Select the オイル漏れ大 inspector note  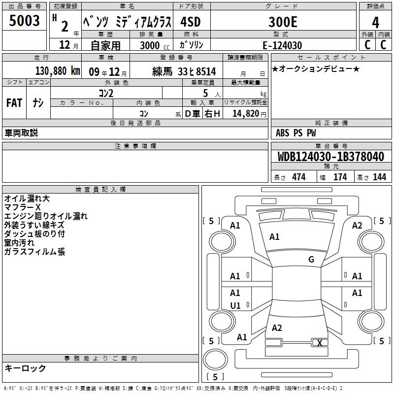point(27,198)
